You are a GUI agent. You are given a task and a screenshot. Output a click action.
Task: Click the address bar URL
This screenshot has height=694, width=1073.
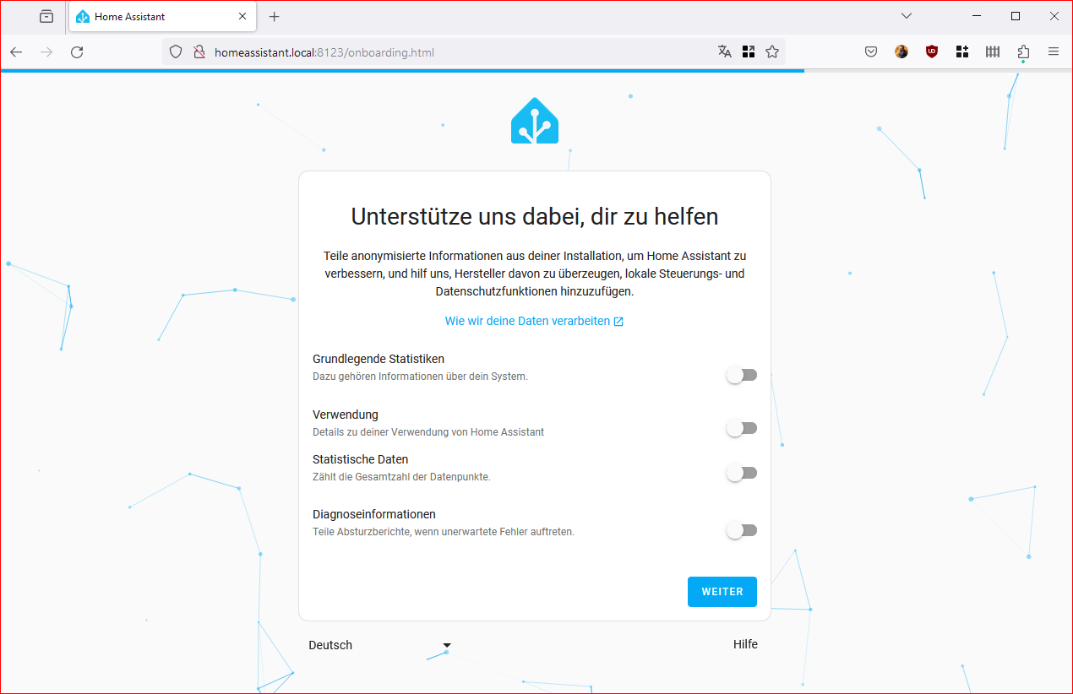tap(324, 52)
